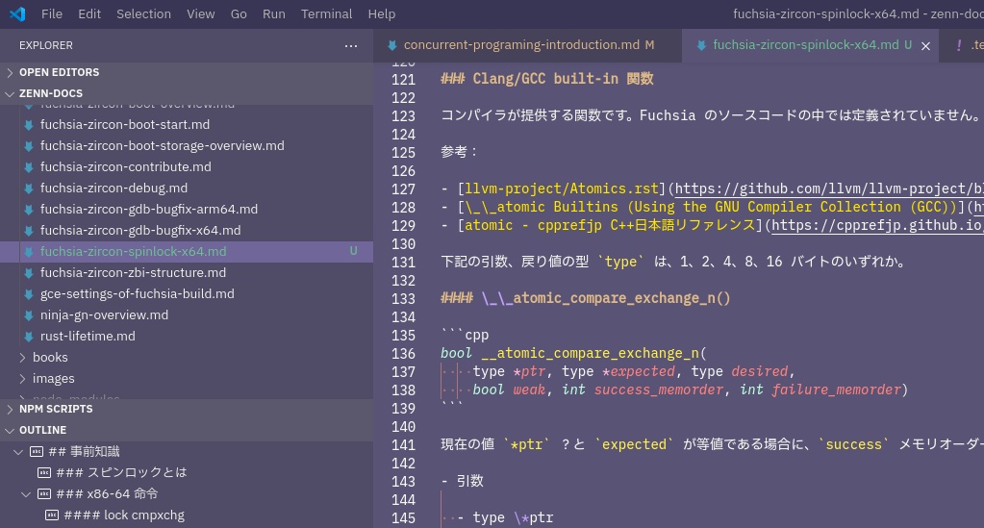
Task: Open rust-lifetime.md file
Action: 88,336
